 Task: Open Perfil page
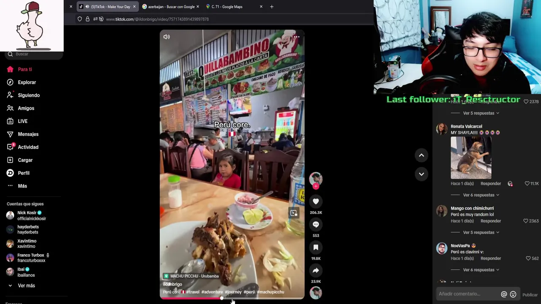[x=23, y=173]
